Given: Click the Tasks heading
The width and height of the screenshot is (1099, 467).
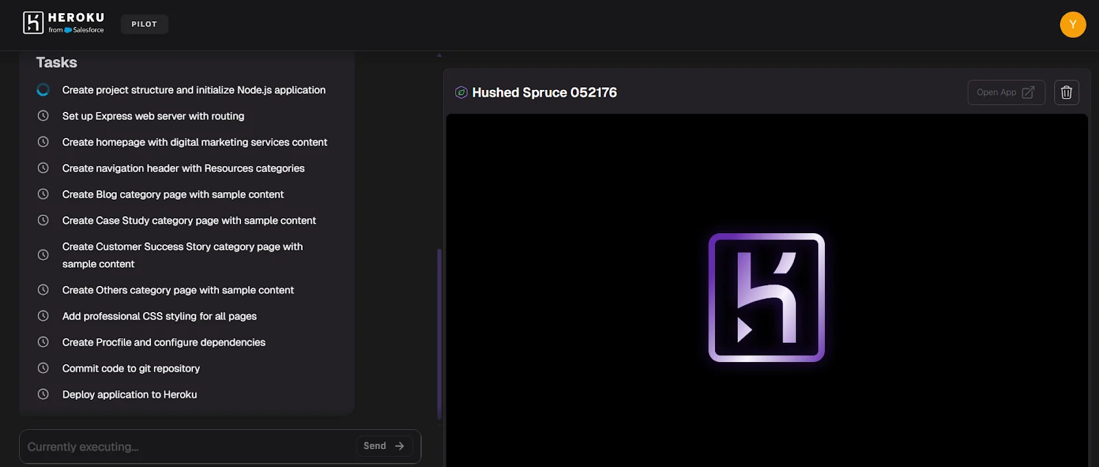Looking at the screenshot, I should click(x=56, y=62).
